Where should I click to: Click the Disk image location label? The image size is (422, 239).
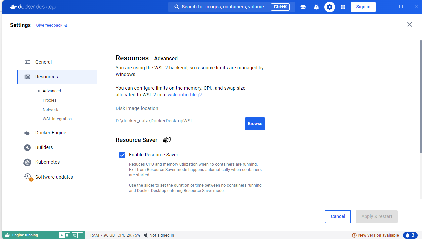pyautogui.click(x=137, y=108)
